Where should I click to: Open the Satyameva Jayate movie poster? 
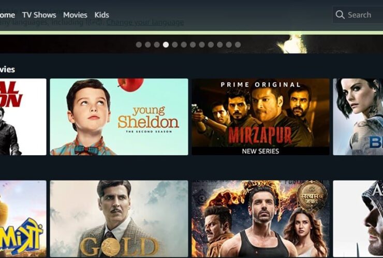[260, 219]
